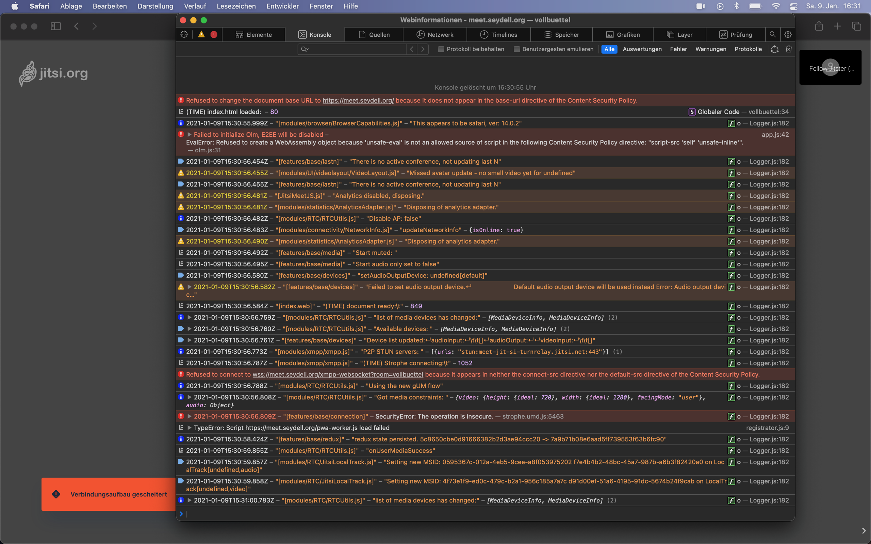Enable Benutzergesten emulieren checkbox

[x=516, y=49]
